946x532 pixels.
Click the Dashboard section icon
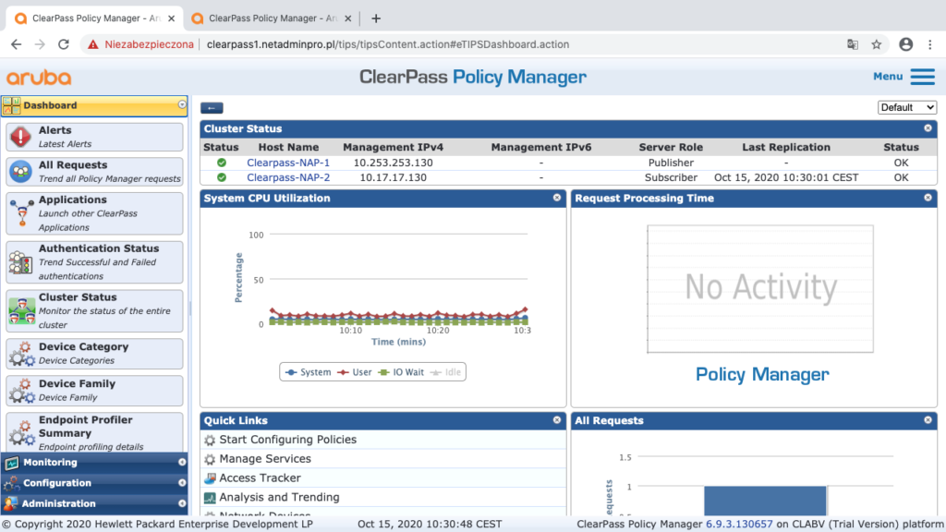point(11,105)
